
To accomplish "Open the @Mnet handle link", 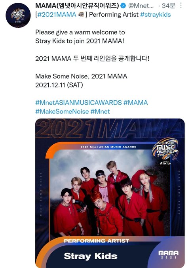I will 141,6.
